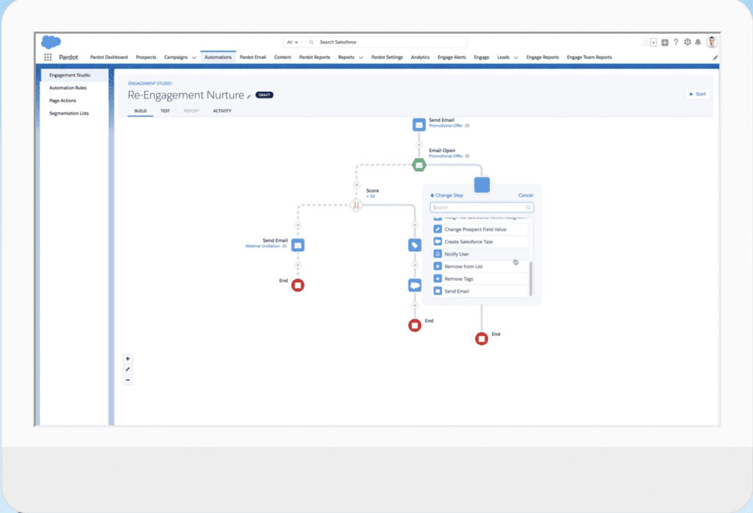Screen dimensions: 753x513
Task: Switch to the TEST tab
Action: (x=165, y=111)
